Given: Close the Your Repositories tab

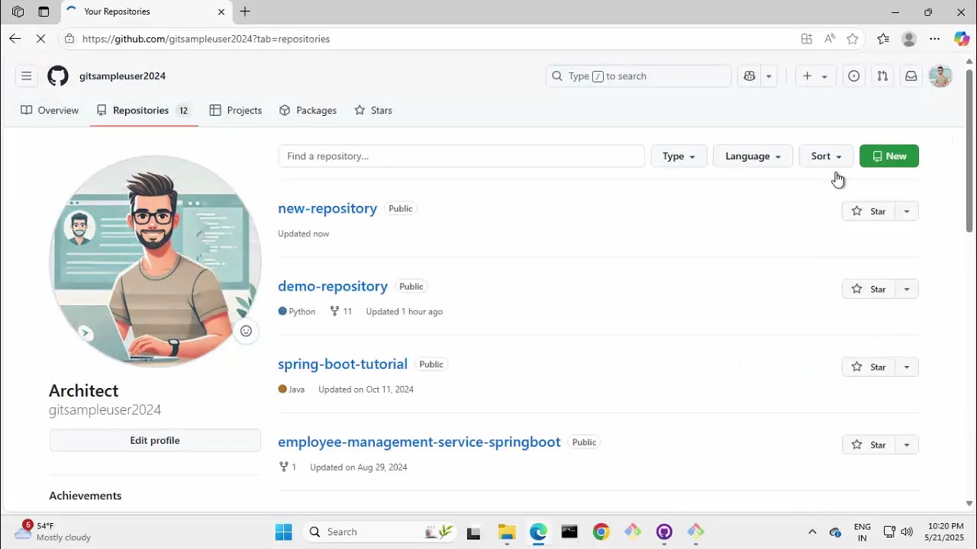Looking at the screenshot, I should tap(221, 11).
